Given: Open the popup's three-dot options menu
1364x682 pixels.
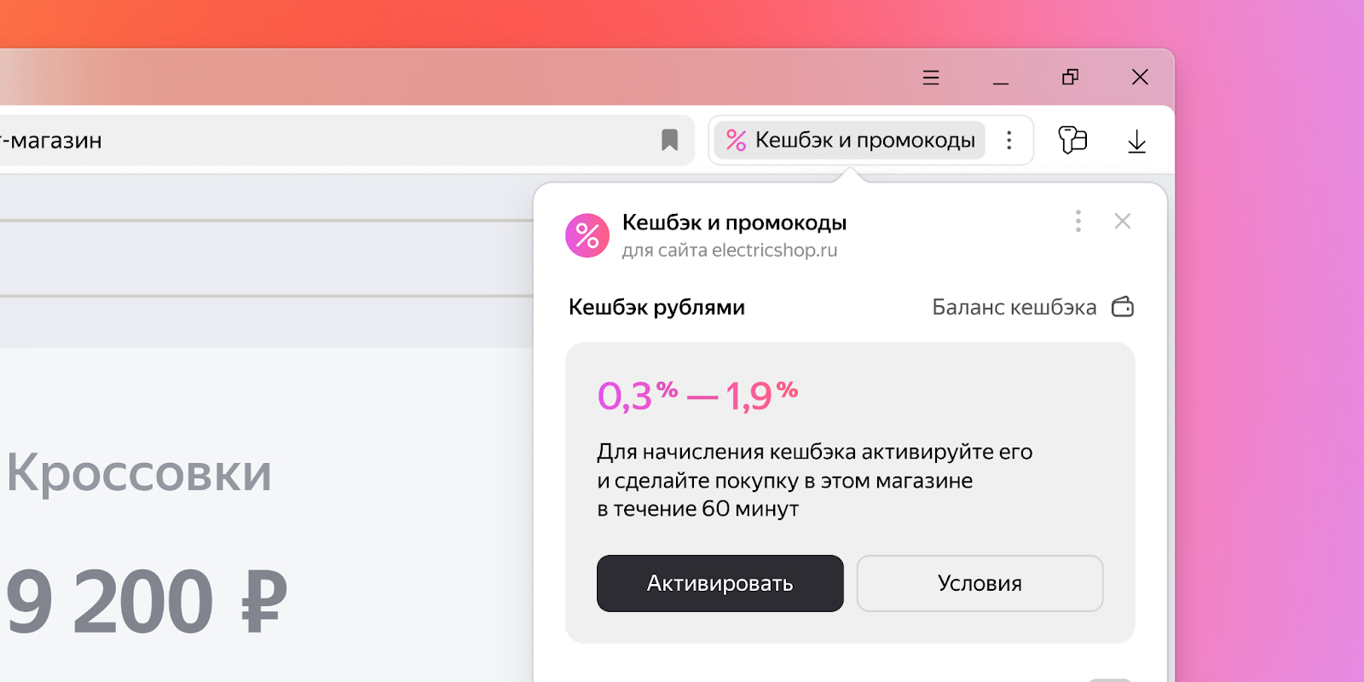Looking at the screenshot, I should tap(1078, 222).
